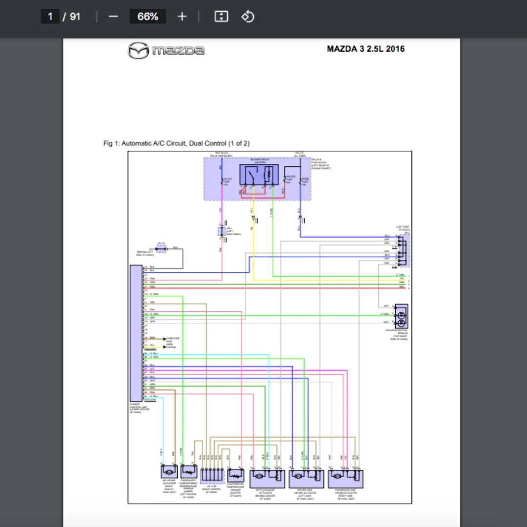This screenshot has width=527, height=527.
Task: Click the Mazda logo in page header
Action: [x=166, y=50]
